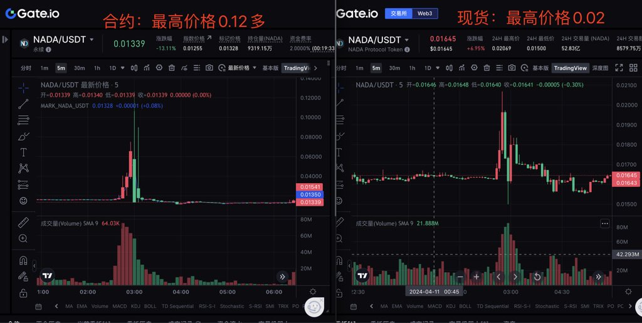Viewport: 642px width, 323px height.
Task: Open indicators in left chart toolbar
Action: pos(147,68)
